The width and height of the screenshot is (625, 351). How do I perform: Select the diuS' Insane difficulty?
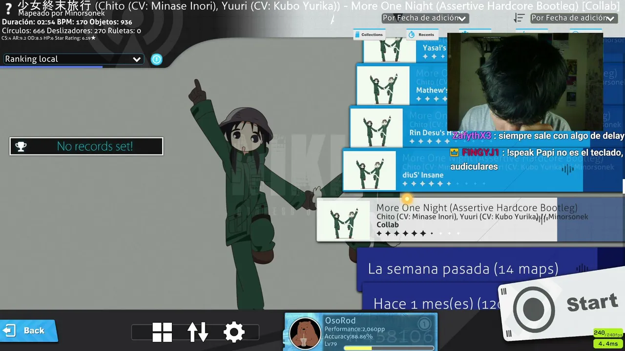pos(463,170)
